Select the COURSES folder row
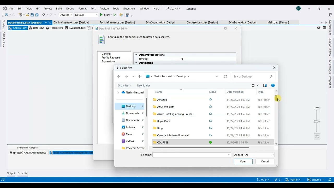This screenshot has width=334, height=188. 213,142
